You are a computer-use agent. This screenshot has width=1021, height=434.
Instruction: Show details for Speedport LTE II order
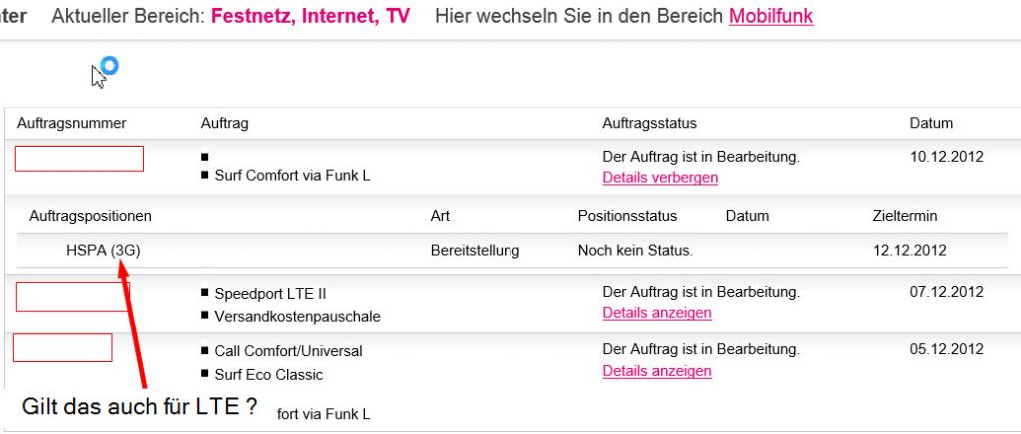click(657, 313)
